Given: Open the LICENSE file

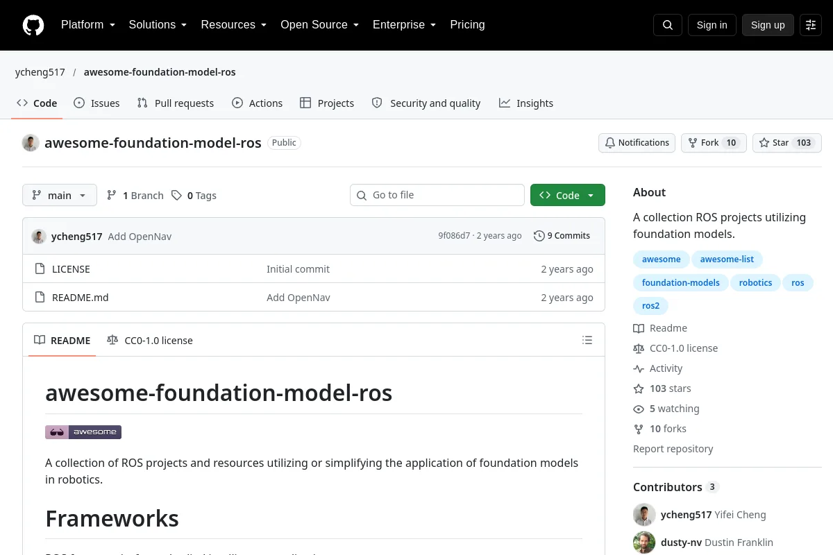Looking at the screenshot, I should pyautogui.click(x=71, y=269).
